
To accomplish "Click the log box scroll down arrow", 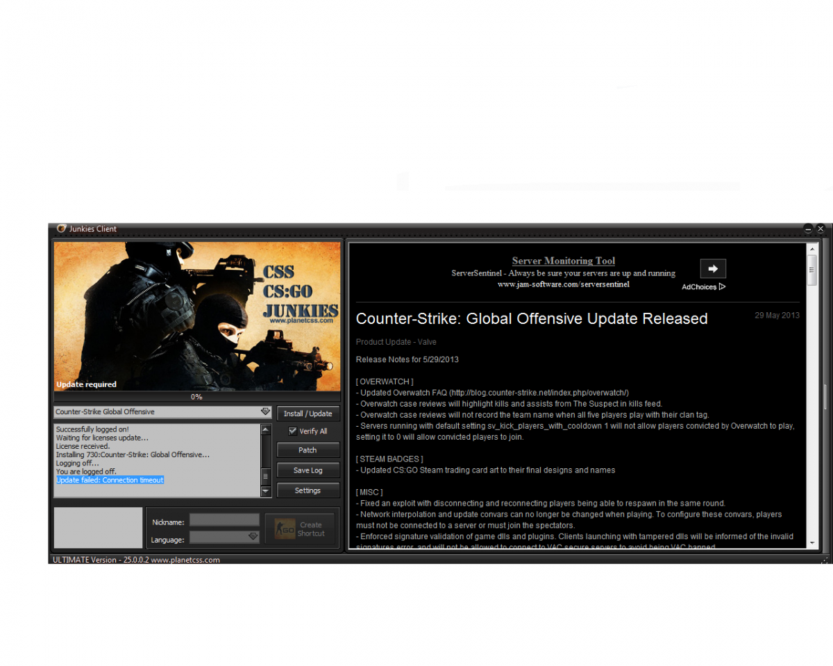I will tap(266, 491).
